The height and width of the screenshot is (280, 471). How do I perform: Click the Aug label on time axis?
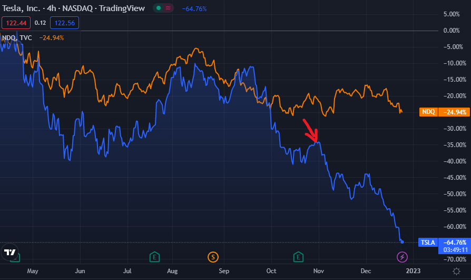(172, 271)
